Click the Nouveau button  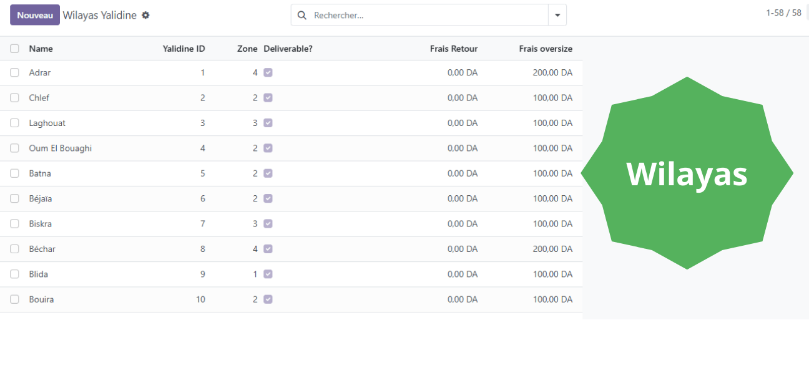(35, 15)
